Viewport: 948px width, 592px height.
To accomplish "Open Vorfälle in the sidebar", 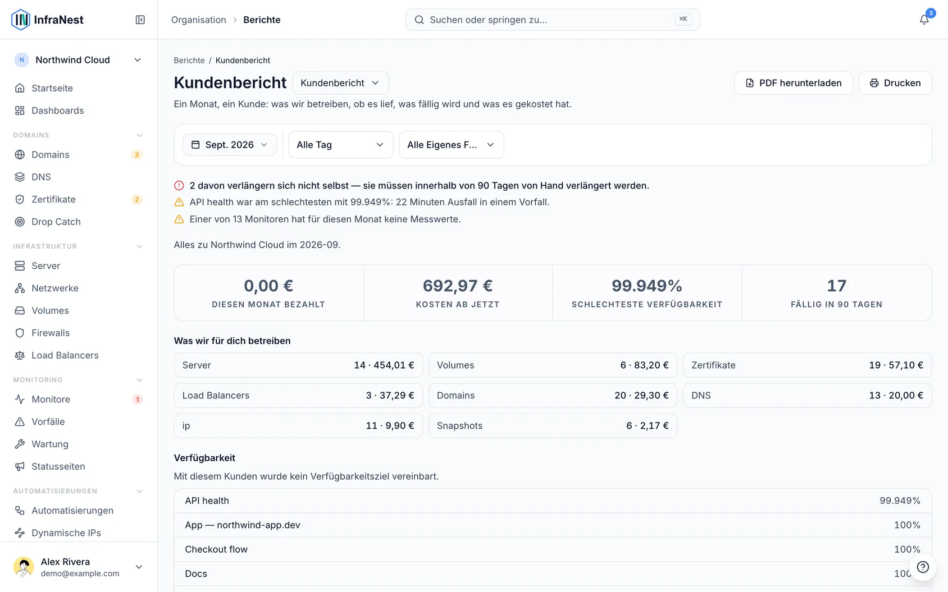I will (79, 421).
